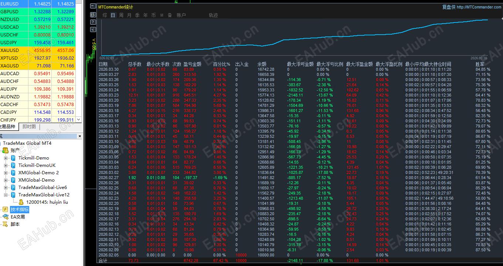Viewport: 503px width, 266px height.
Task: Expand the Tickmill-DemoUK tree node
Action: [x=6, y=165]
